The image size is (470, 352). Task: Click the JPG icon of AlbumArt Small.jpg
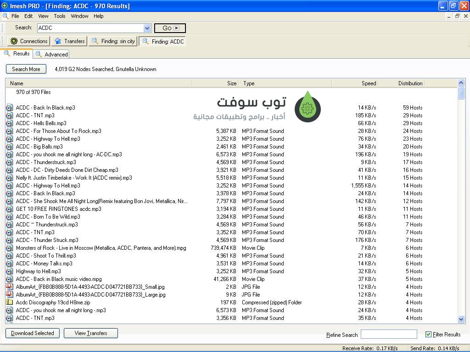(9, 287)
